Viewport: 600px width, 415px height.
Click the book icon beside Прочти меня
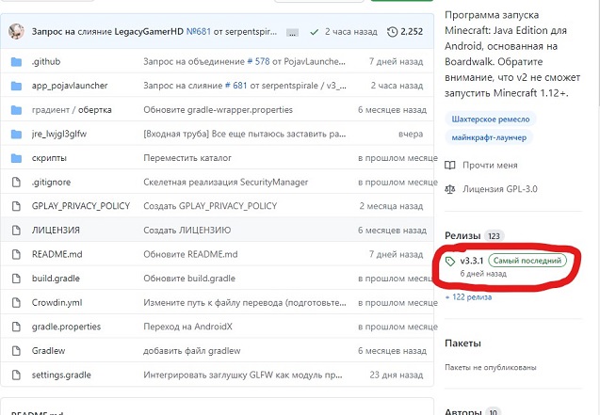[x=449, y=165]
